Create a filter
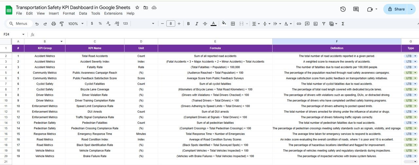This screenshot has height=165, width=419. point(324,24)
